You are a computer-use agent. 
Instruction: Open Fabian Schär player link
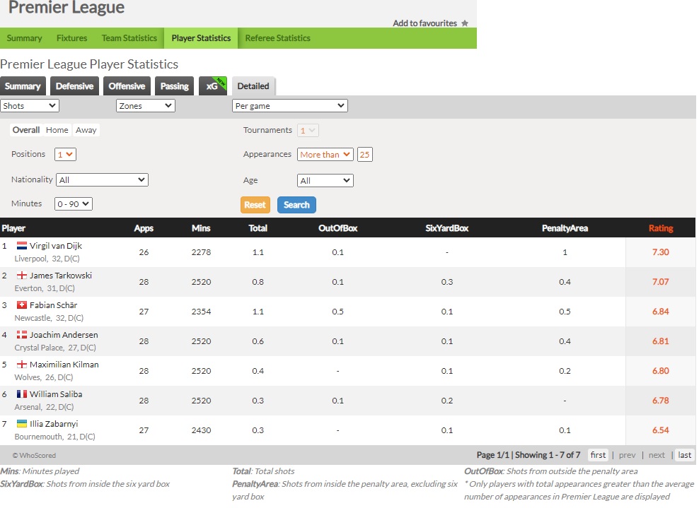54,305
